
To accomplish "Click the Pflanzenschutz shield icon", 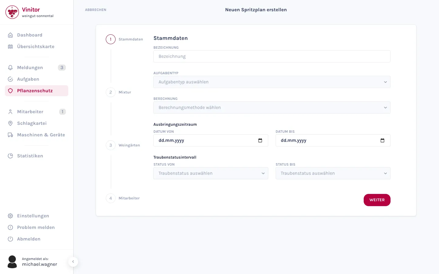I will 10,91.
